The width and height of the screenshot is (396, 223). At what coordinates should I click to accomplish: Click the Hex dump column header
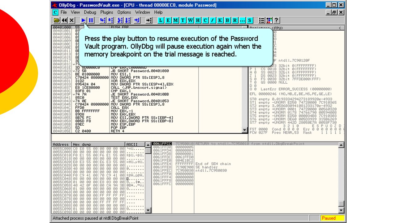click(x=98, y=144)
